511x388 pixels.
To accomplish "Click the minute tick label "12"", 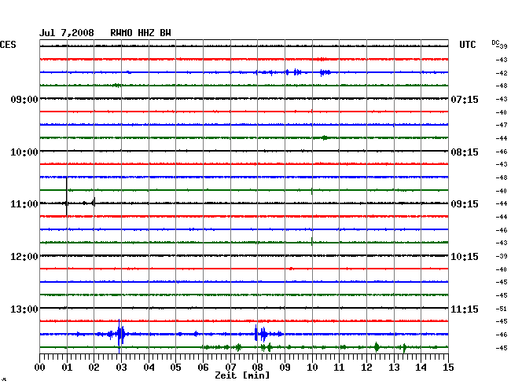I will coord(366,367).
